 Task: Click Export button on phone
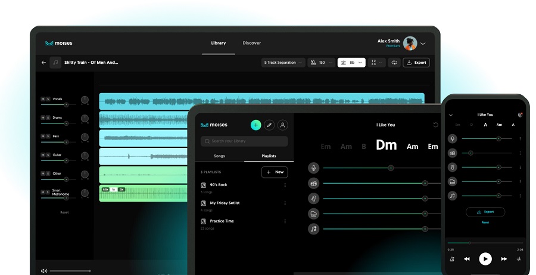click(485, 212)
